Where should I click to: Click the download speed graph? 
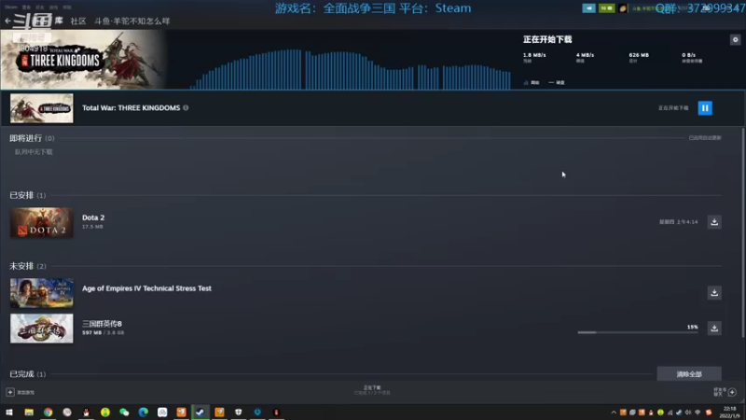coord(351,69)
